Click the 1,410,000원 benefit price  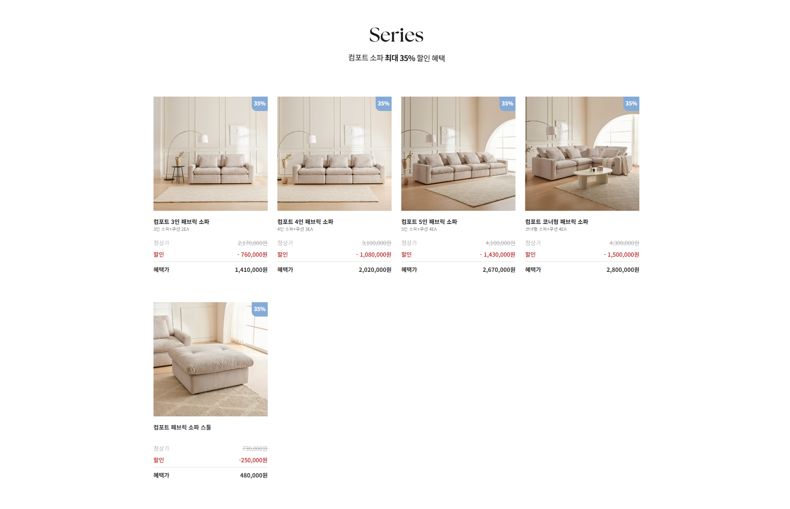251,270
